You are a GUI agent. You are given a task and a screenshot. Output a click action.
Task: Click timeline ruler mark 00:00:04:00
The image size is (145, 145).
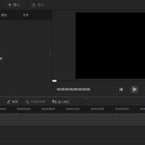[x=24, y=109]
